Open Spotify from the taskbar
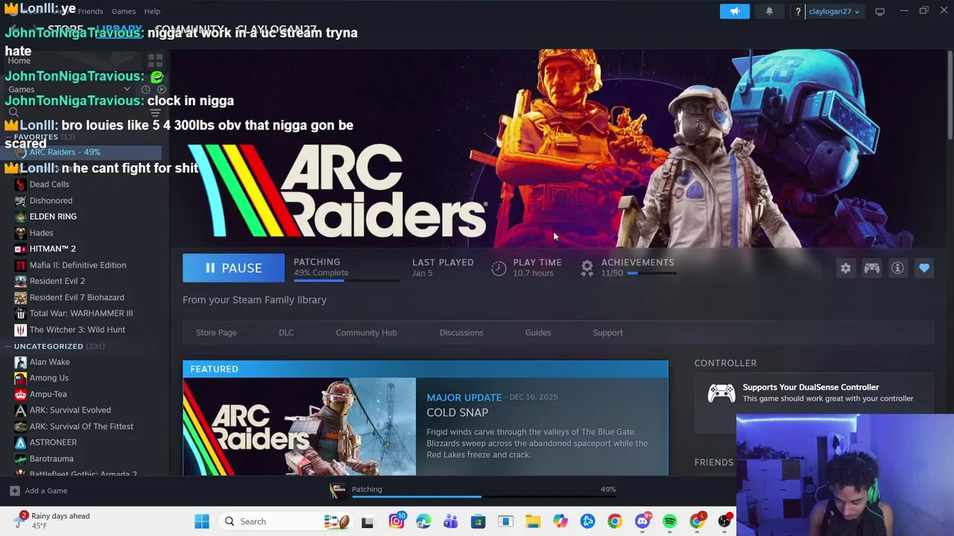 (669, 522)
